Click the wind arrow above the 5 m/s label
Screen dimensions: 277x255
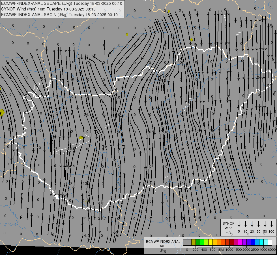(x=239, y=224)
